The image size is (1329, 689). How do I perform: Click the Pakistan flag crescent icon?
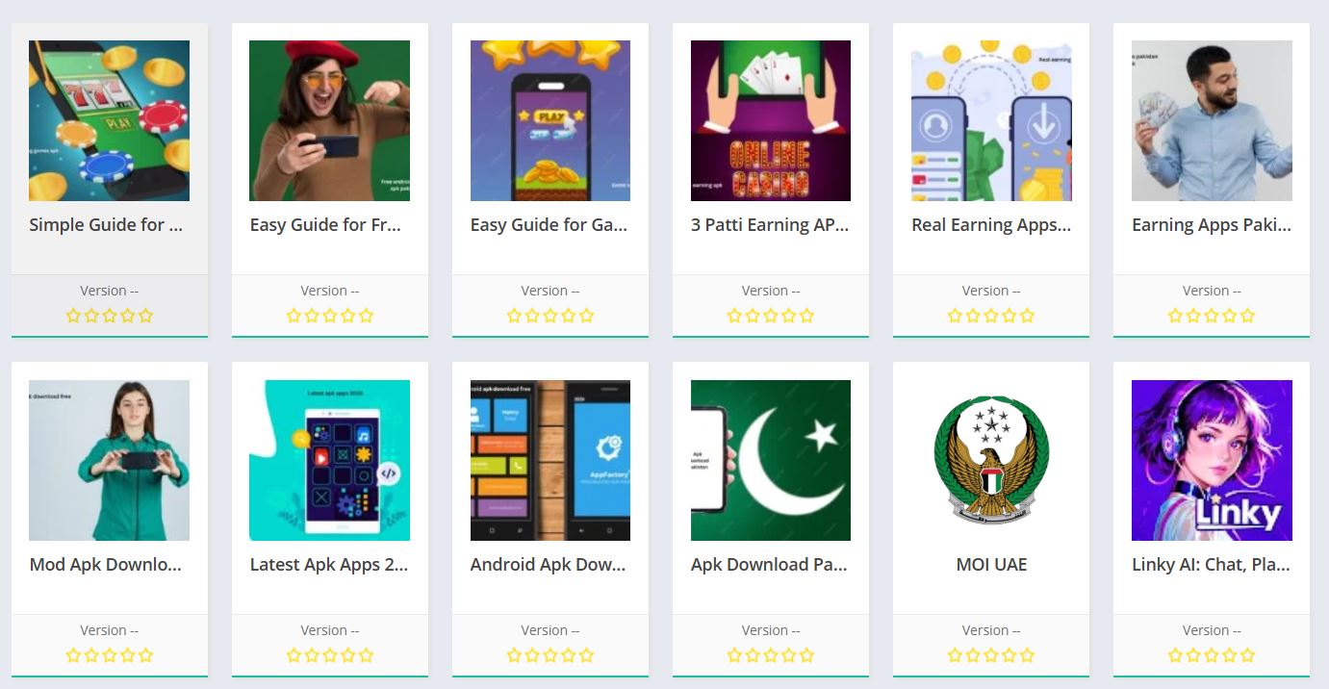tap(771, 460)
